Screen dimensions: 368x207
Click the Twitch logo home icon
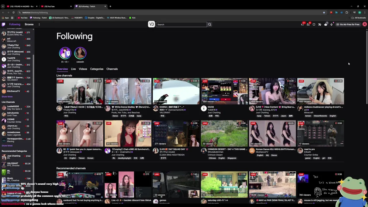[3, 24]
